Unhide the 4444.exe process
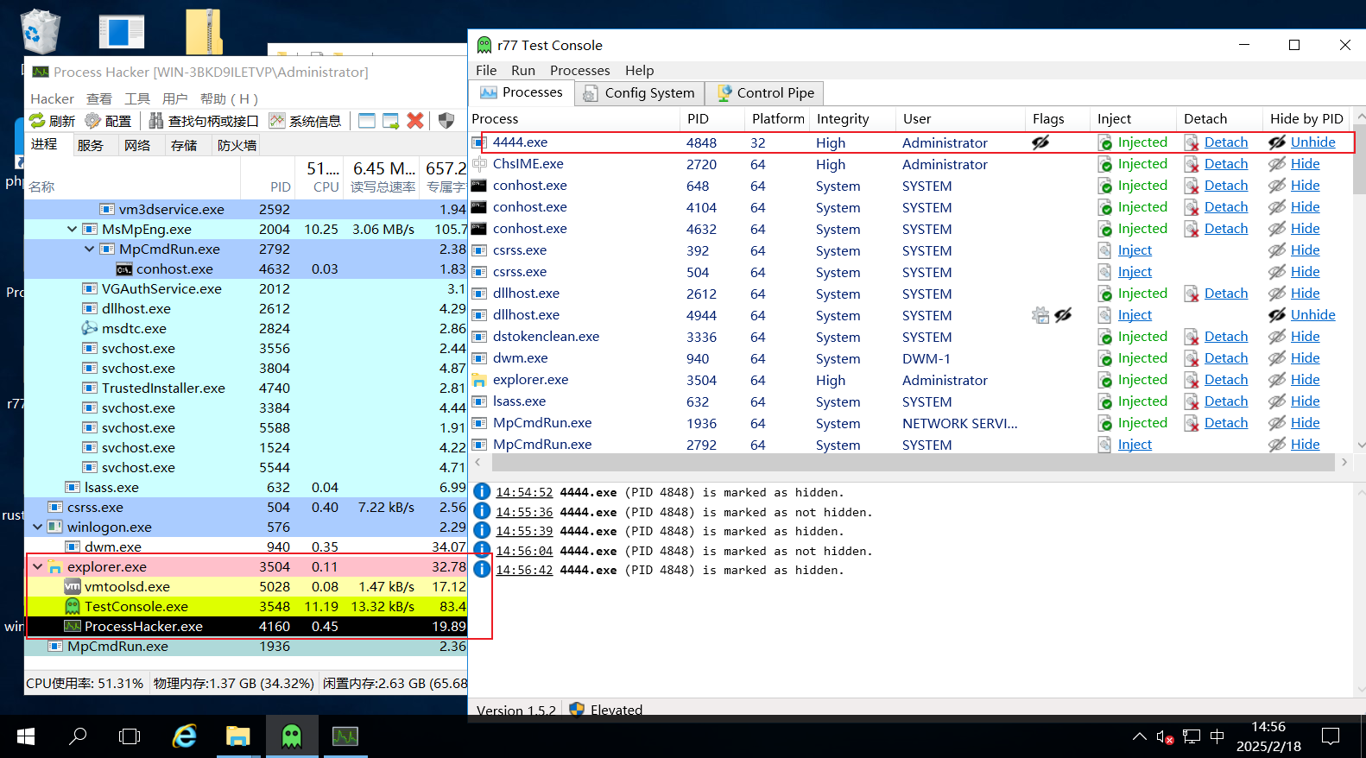The image size is (1366, 758). (1312, 142)
